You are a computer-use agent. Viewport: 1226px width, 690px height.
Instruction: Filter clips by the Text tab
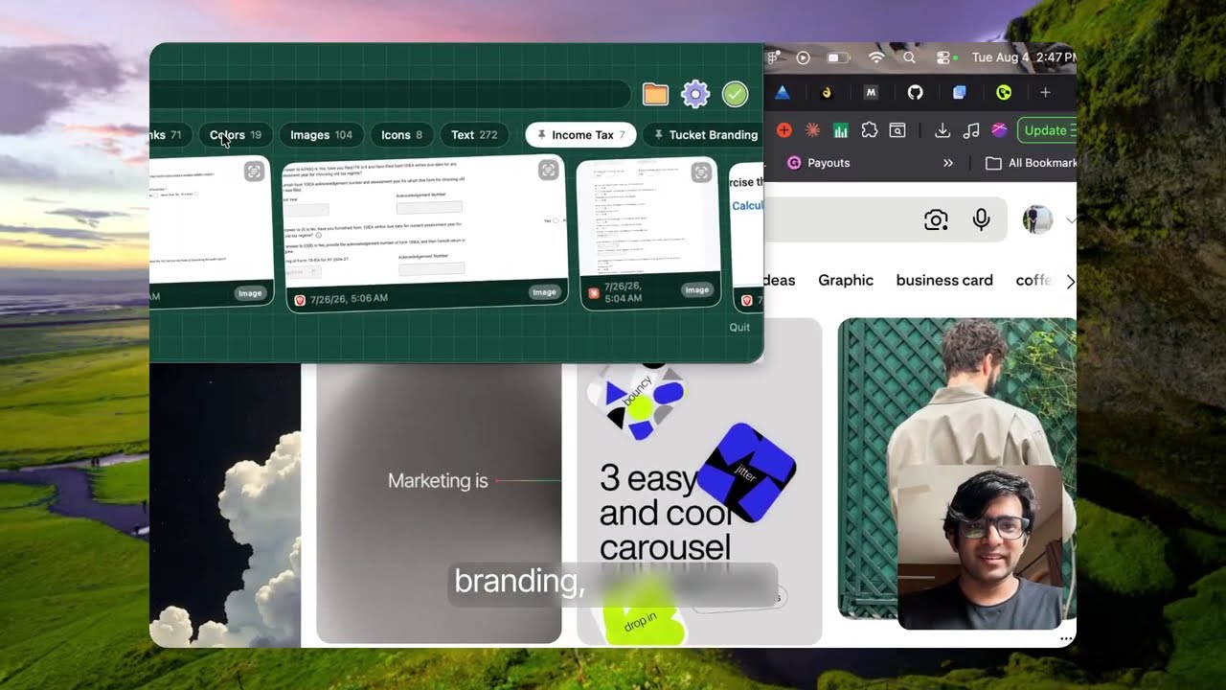point(474,135)
